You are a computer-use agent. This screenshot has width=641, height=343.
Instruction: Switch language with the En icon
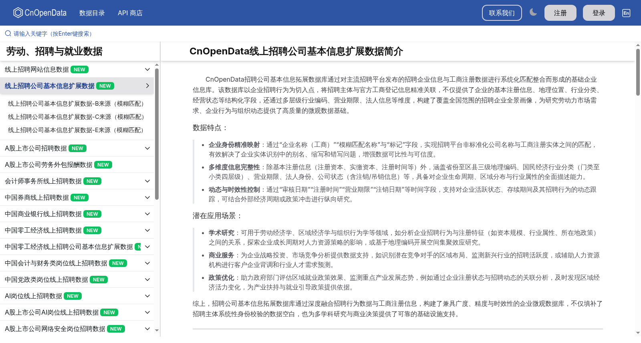pos(626,13)
